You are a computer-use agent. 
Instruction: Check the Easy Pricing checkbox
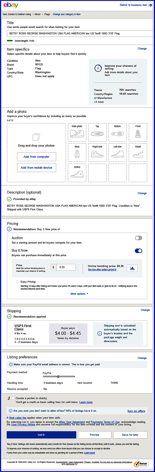(18, 282)
